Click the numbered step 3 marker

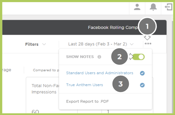pos(120,84)
